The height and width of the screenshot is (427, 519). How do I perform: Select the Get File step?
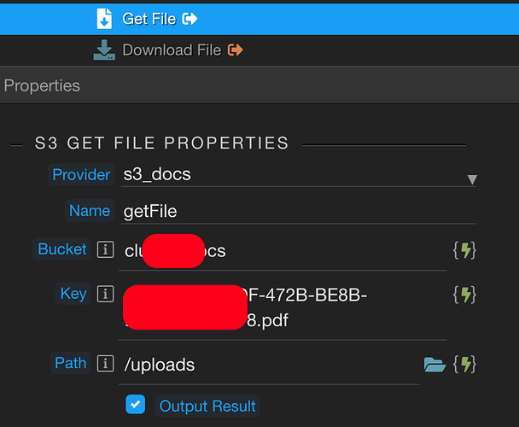[x=259, y=19]
